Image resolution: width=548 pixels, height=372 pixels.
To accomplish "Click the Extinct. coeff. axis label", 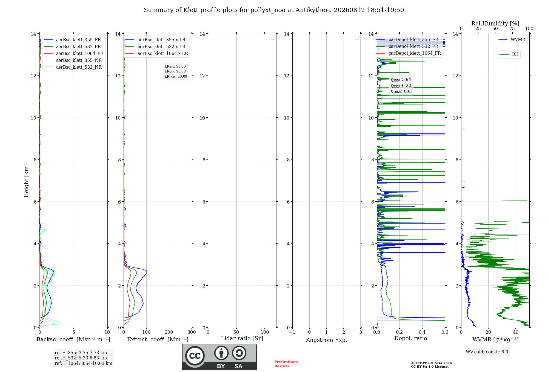I will point(158,339).
